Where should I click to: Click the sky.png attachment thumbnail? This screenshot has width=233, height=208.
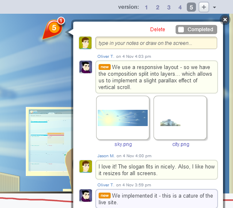pos(123,118)
